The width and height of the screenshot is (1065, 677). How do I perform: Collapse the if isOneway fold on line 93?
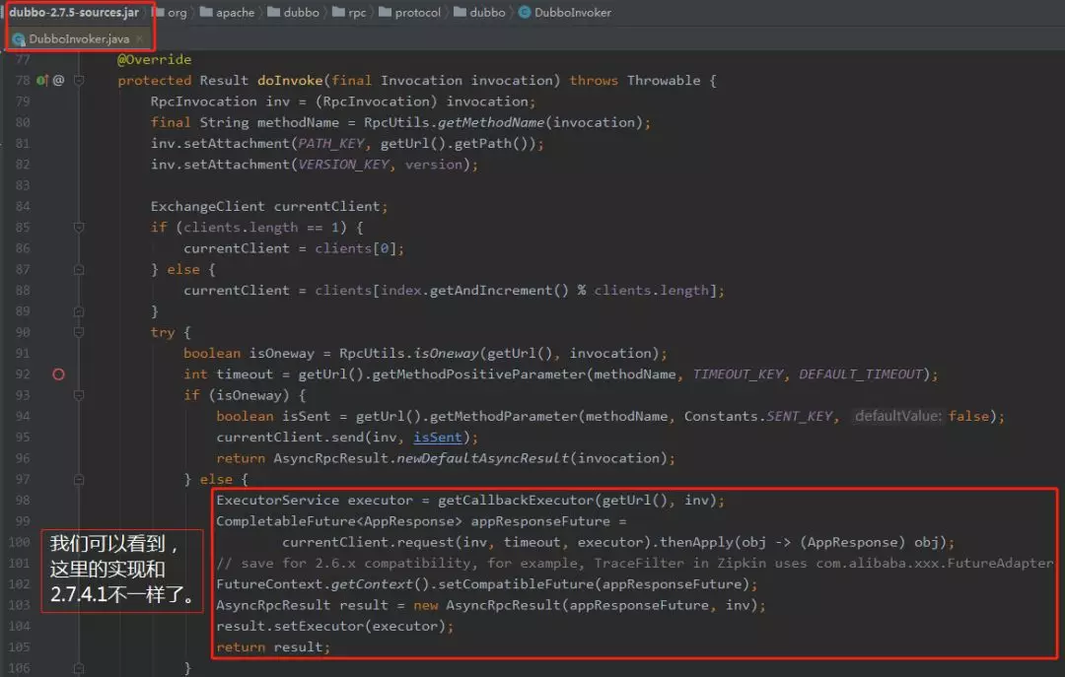tap(79, 394)
